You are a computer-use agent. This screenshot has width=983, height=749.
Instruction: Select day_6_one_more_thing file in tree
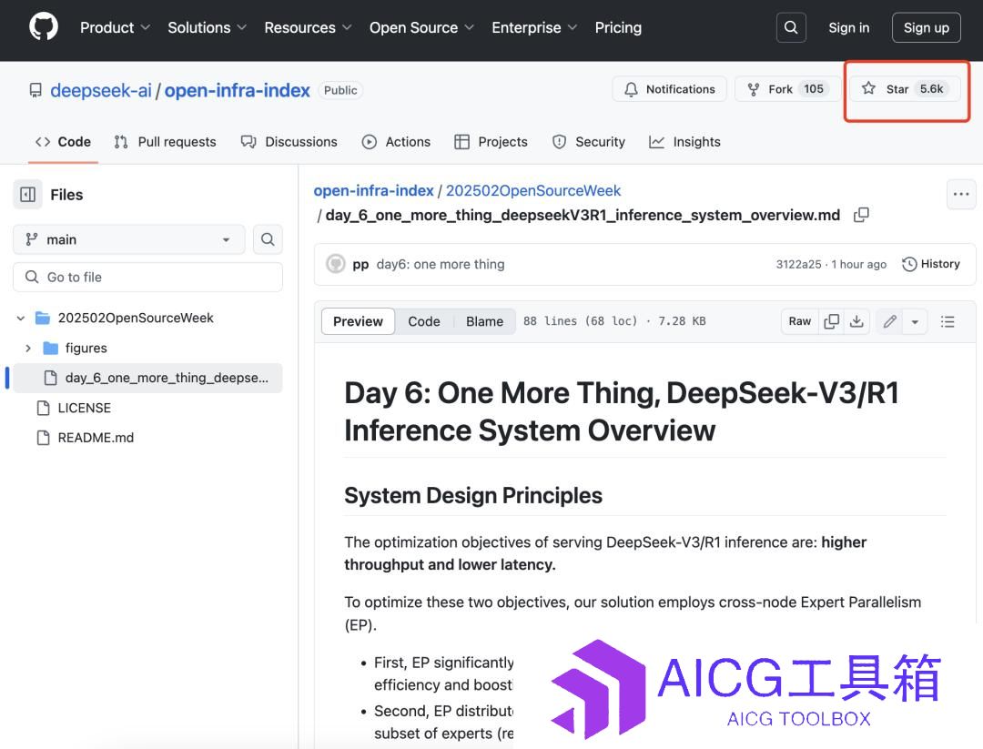pyautogui.click(x=148, y=378)
